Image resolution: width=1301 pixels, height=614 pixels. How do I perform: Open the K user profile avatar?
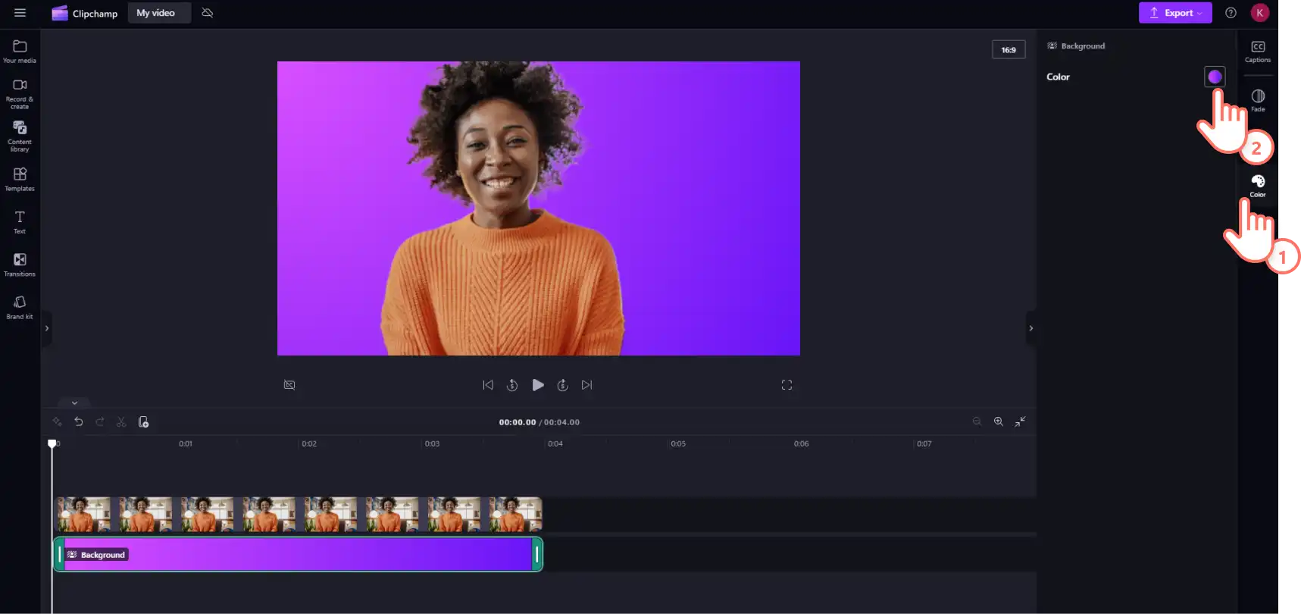click(x=1259, y=13)
